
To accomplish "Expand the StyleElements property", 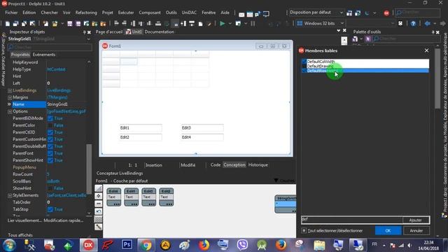I will pyautogui.click(x=10, y=196).
